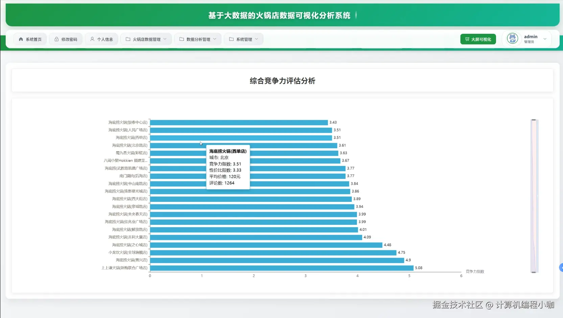Click the bottom handle of the vertical zoom slider
The width and height of the screenshot is (563, 318).
tap(534, 272)
